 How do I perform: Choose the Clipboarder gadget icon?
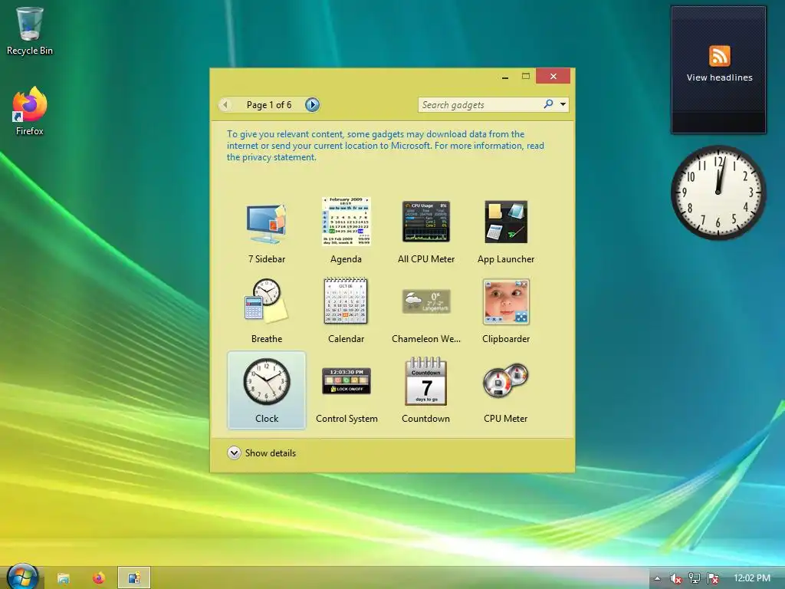click(506, 301)
